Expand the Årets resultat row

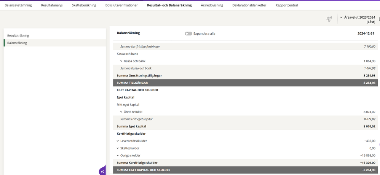[x=121, y=112]
